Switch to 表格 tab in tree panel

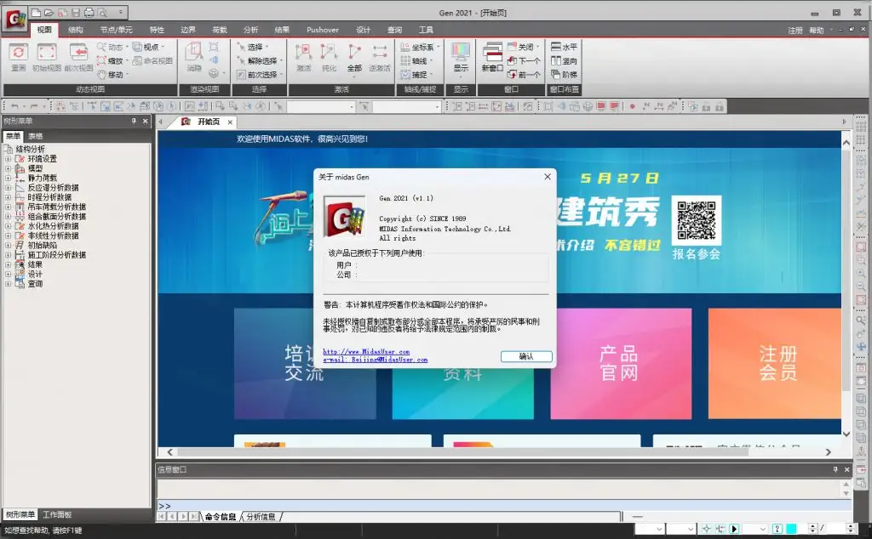coord(35,136)
